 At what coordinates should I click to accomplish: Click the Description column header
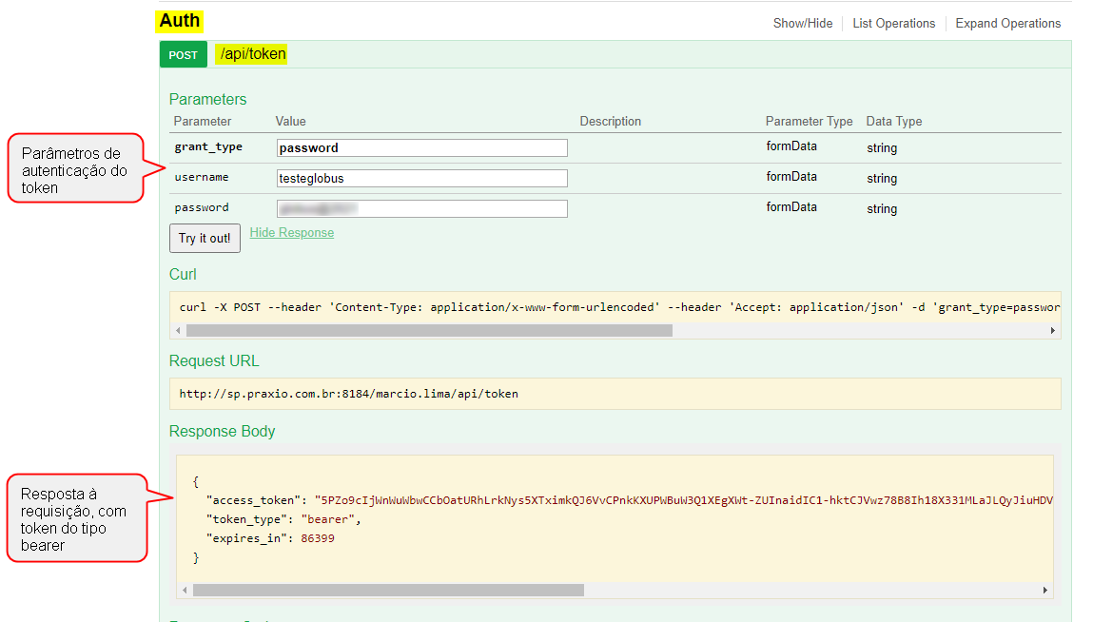(x=610, y=122)
